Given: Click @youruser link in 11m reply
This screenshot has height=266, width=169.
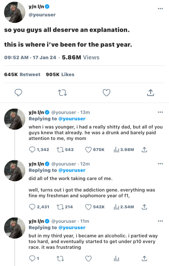Looking at the screenshot, I should tap(72, 227).
